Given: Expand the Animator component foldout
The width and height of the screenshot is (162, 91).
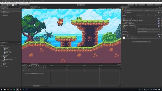Looking at the screenshot, I should click(122, 35).
